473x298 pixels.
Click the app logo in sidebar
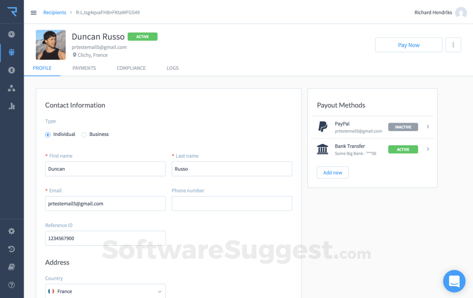point(12,12)
